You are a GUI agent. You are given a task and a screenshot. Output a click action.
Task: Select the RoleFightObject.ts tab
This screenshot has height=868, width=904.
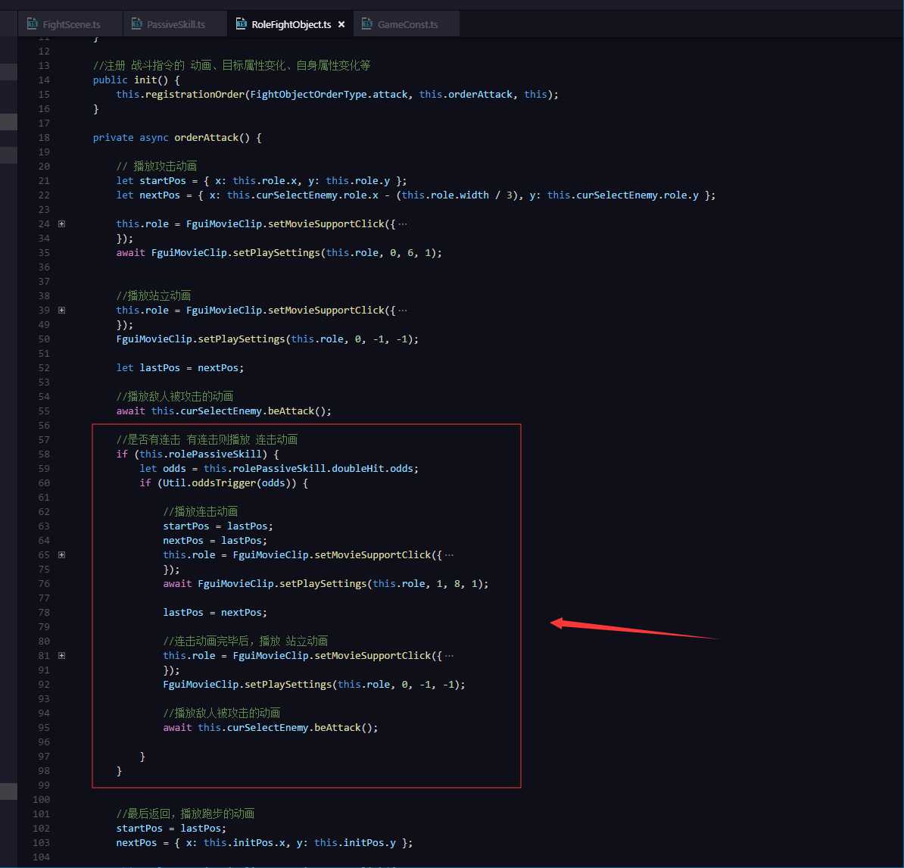click(x=291, y=24)
